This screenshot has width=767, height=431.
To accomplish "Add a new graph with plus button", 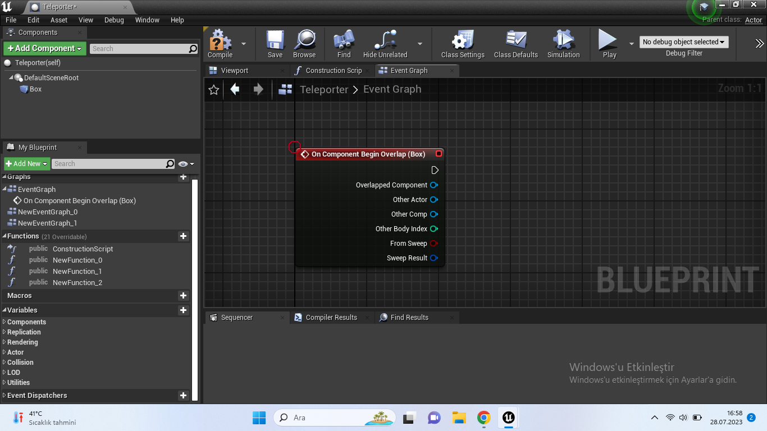I will [x=183, y=177].
